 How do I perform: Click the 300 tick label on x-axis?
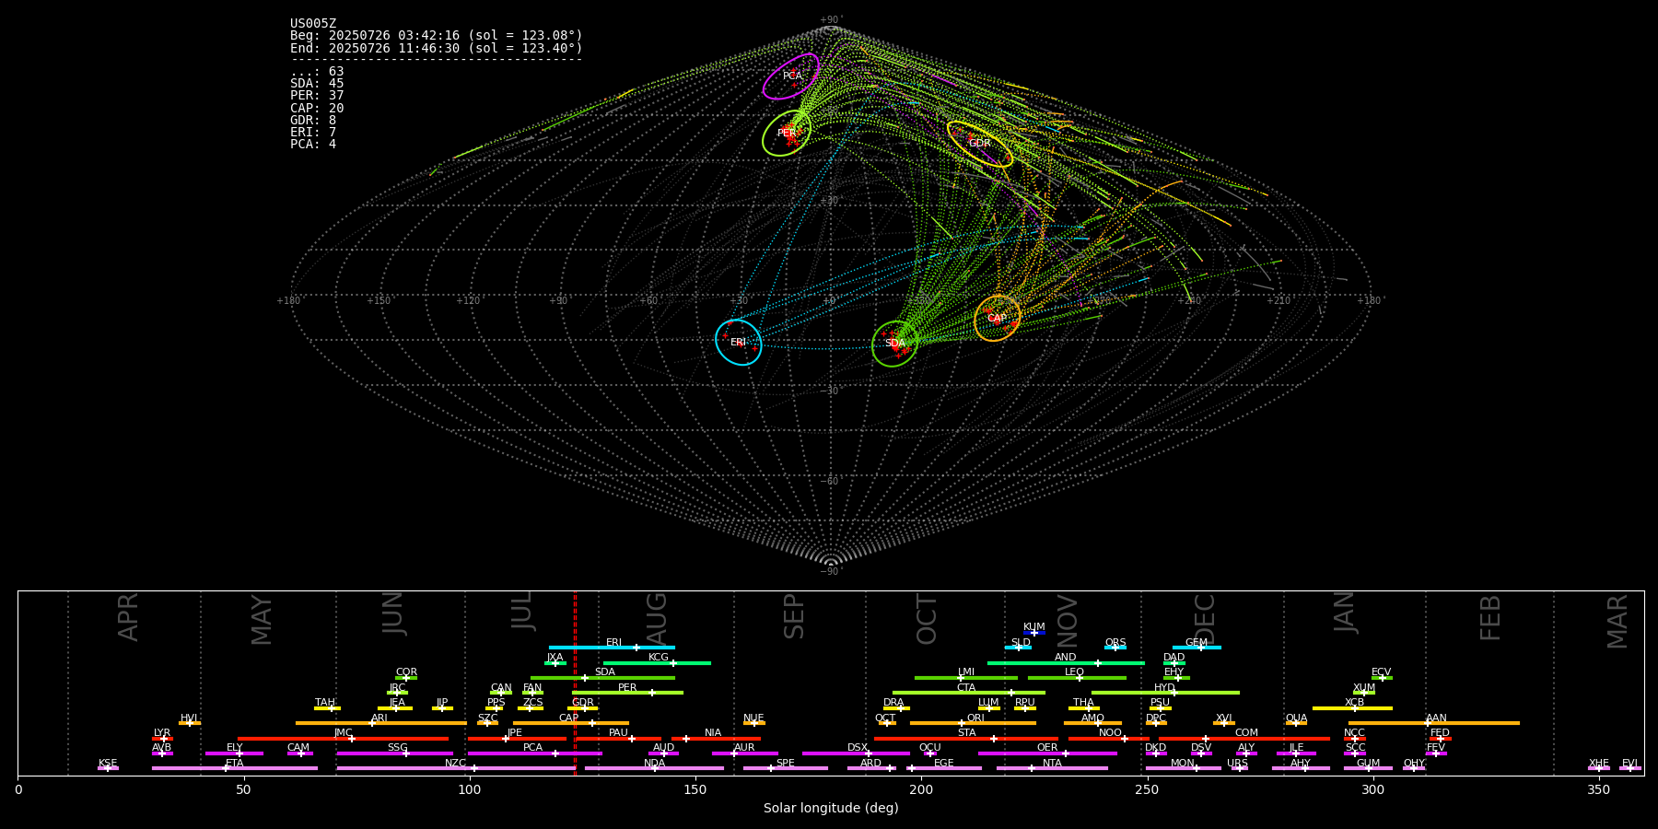coord(1372,789)
